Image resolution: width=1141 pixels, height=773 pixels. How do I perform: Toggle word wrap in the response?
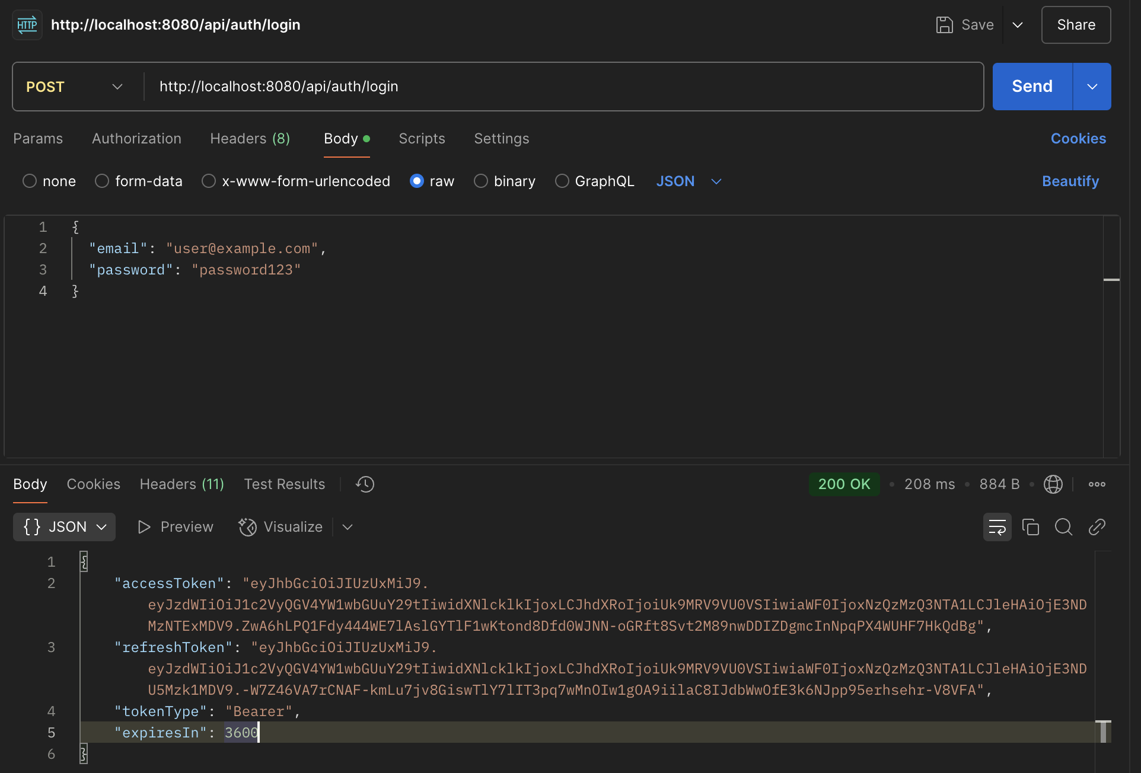[x=997, y=527]
